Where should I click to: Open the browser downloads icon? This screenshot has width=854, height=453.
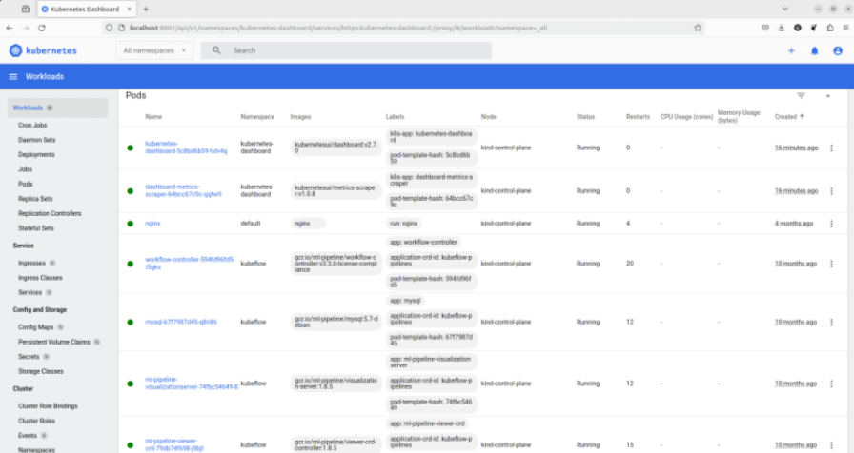click(x=781, y=28)
